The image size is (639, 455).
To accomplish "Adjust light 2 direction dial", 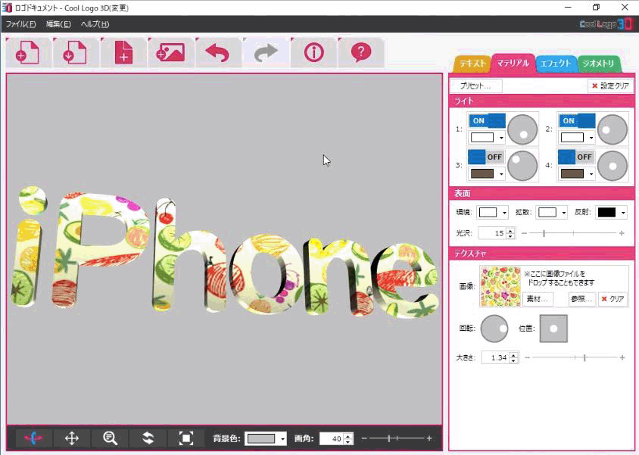I will (x=612, y=129).
